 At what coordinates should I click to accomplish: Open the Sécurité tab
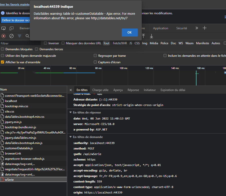coord(181,28)
